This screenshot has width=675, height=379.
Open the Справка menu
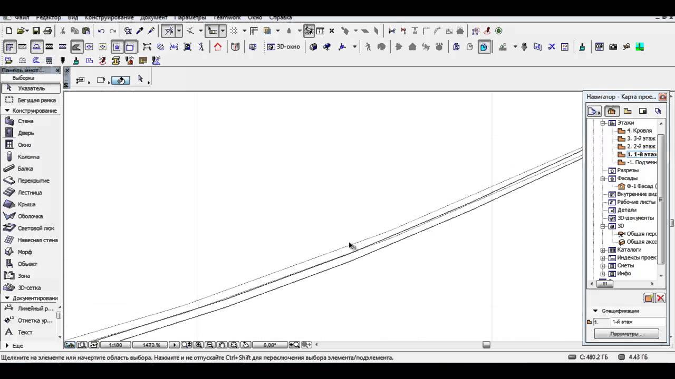pos(281,17)
